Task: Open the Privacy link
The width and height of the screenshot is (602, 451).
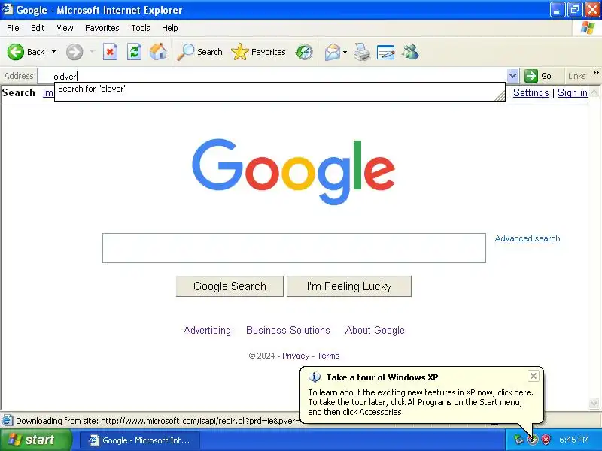Action: click(296, 356)
